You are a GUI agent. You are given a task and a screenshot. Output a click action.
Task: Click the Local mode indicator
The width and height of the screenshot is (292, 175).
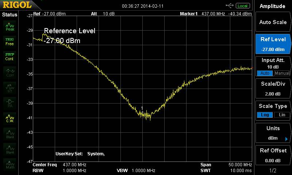(x=242, y=5)
